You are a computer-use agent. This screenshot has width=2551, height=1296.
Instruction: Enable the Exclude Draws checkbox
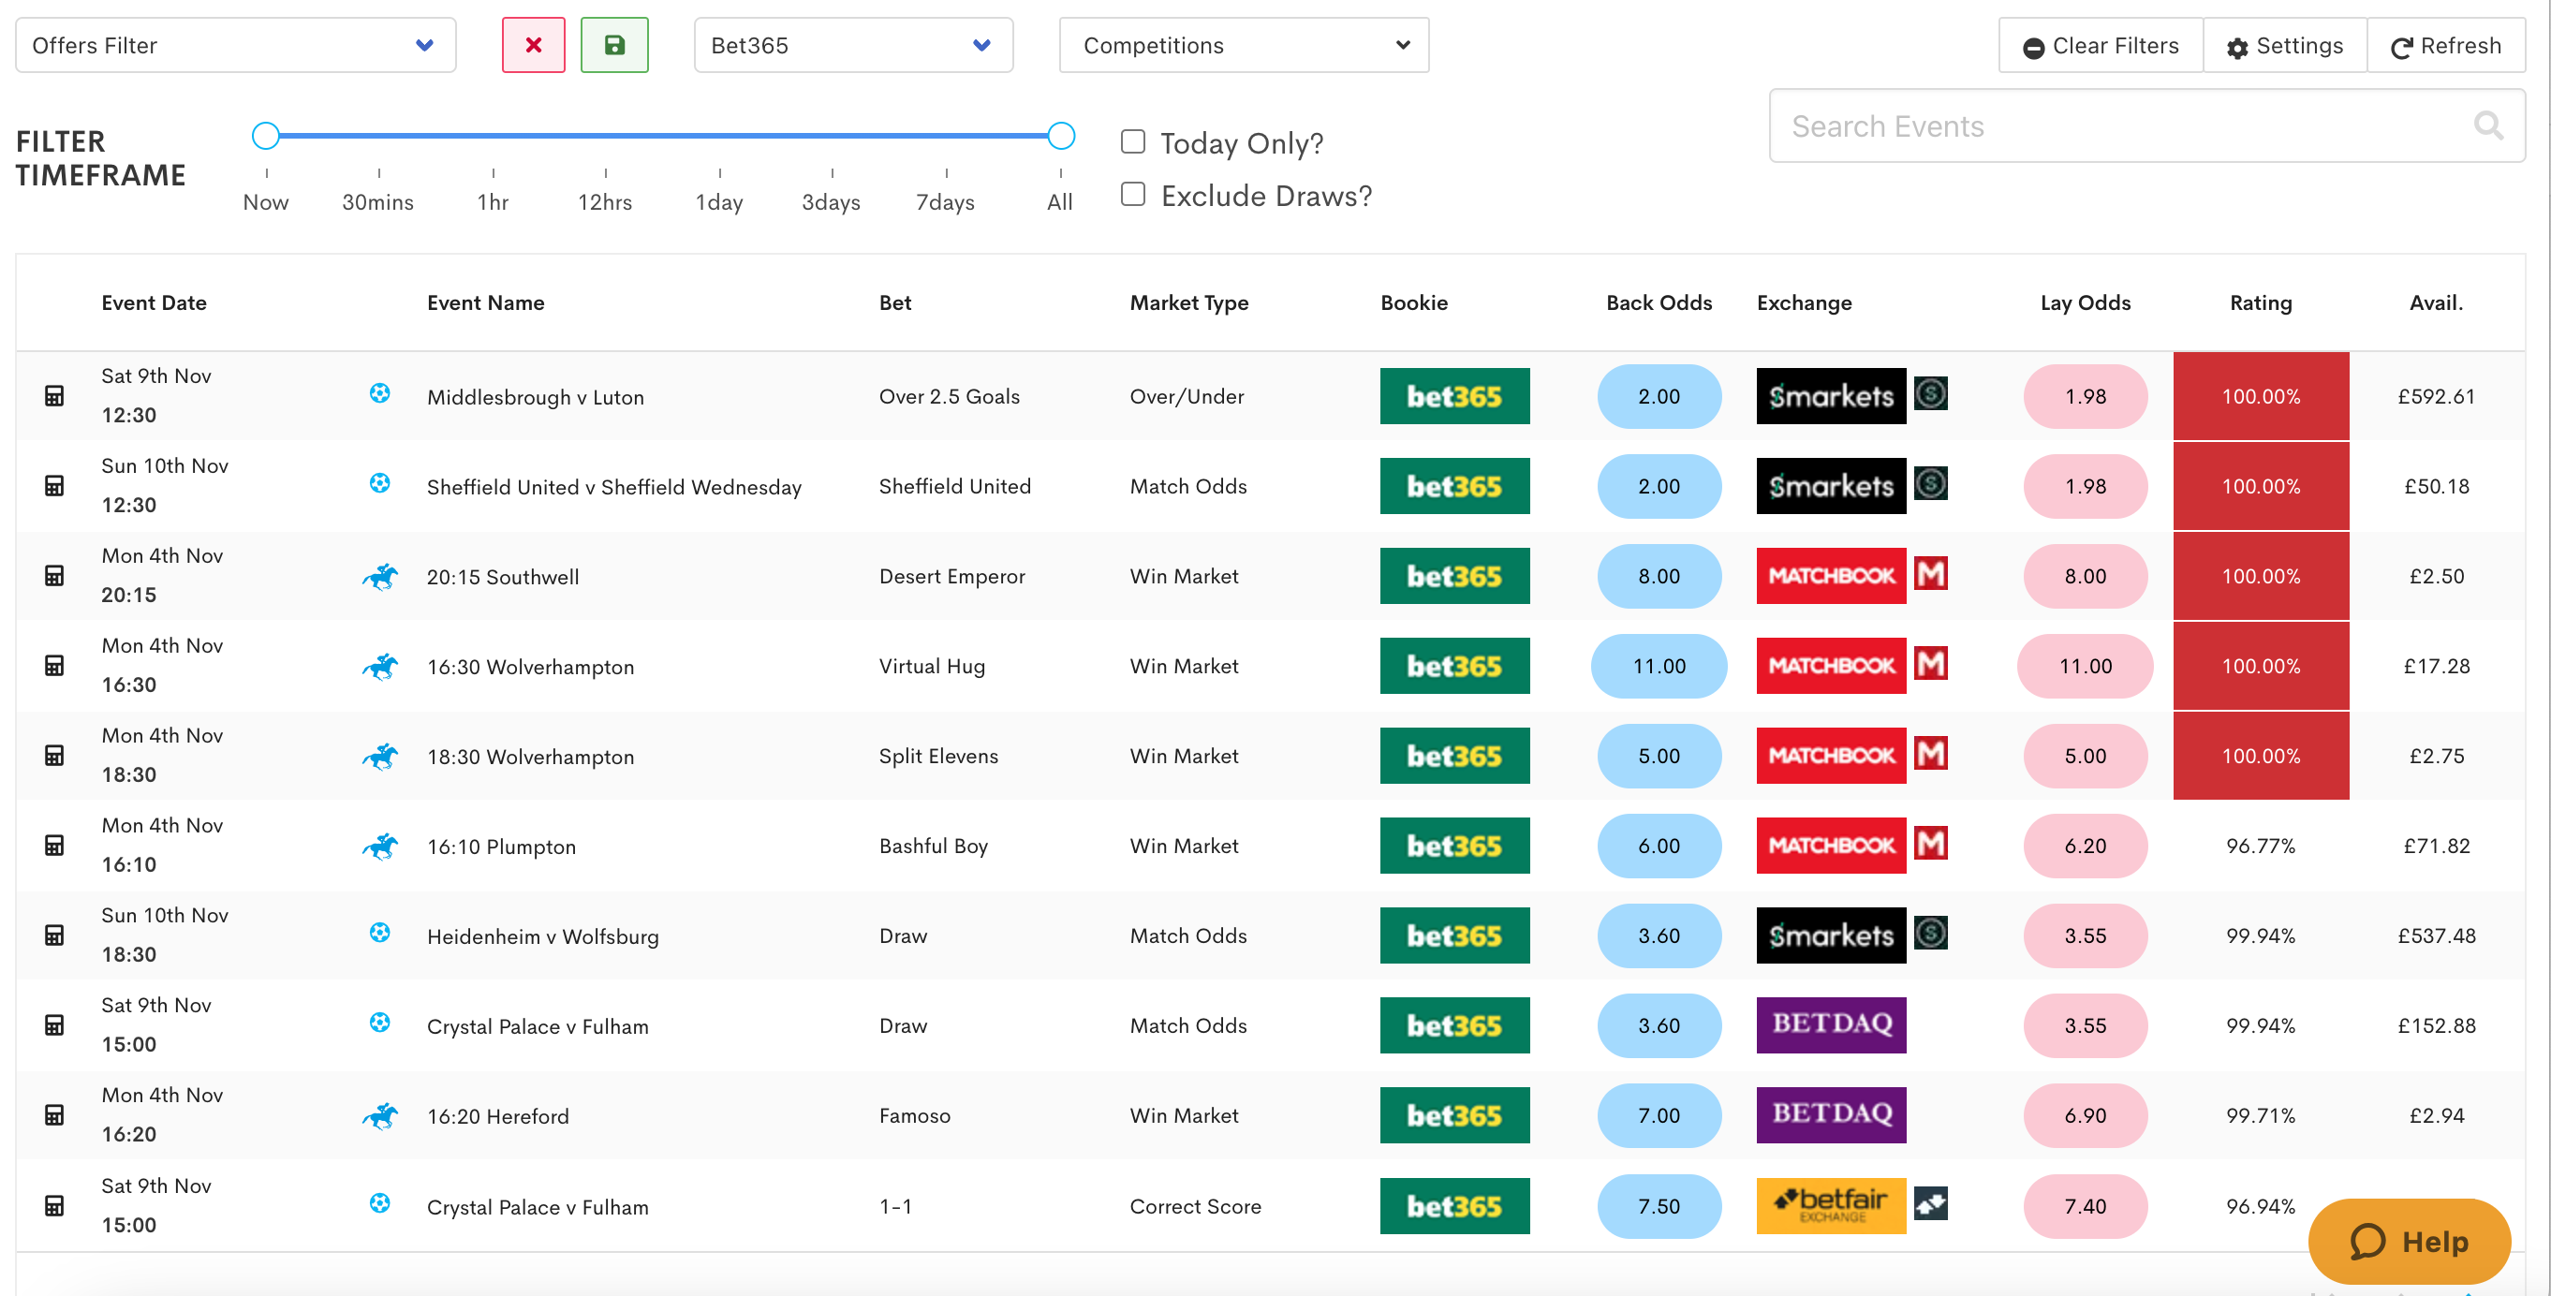(1132, 195)
